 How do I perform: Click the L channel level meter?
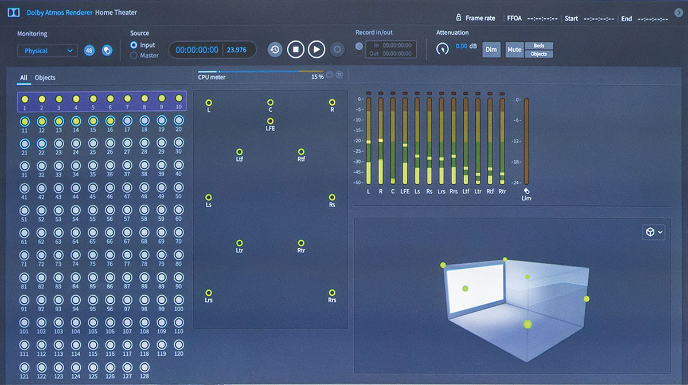[x=368, y=140]
